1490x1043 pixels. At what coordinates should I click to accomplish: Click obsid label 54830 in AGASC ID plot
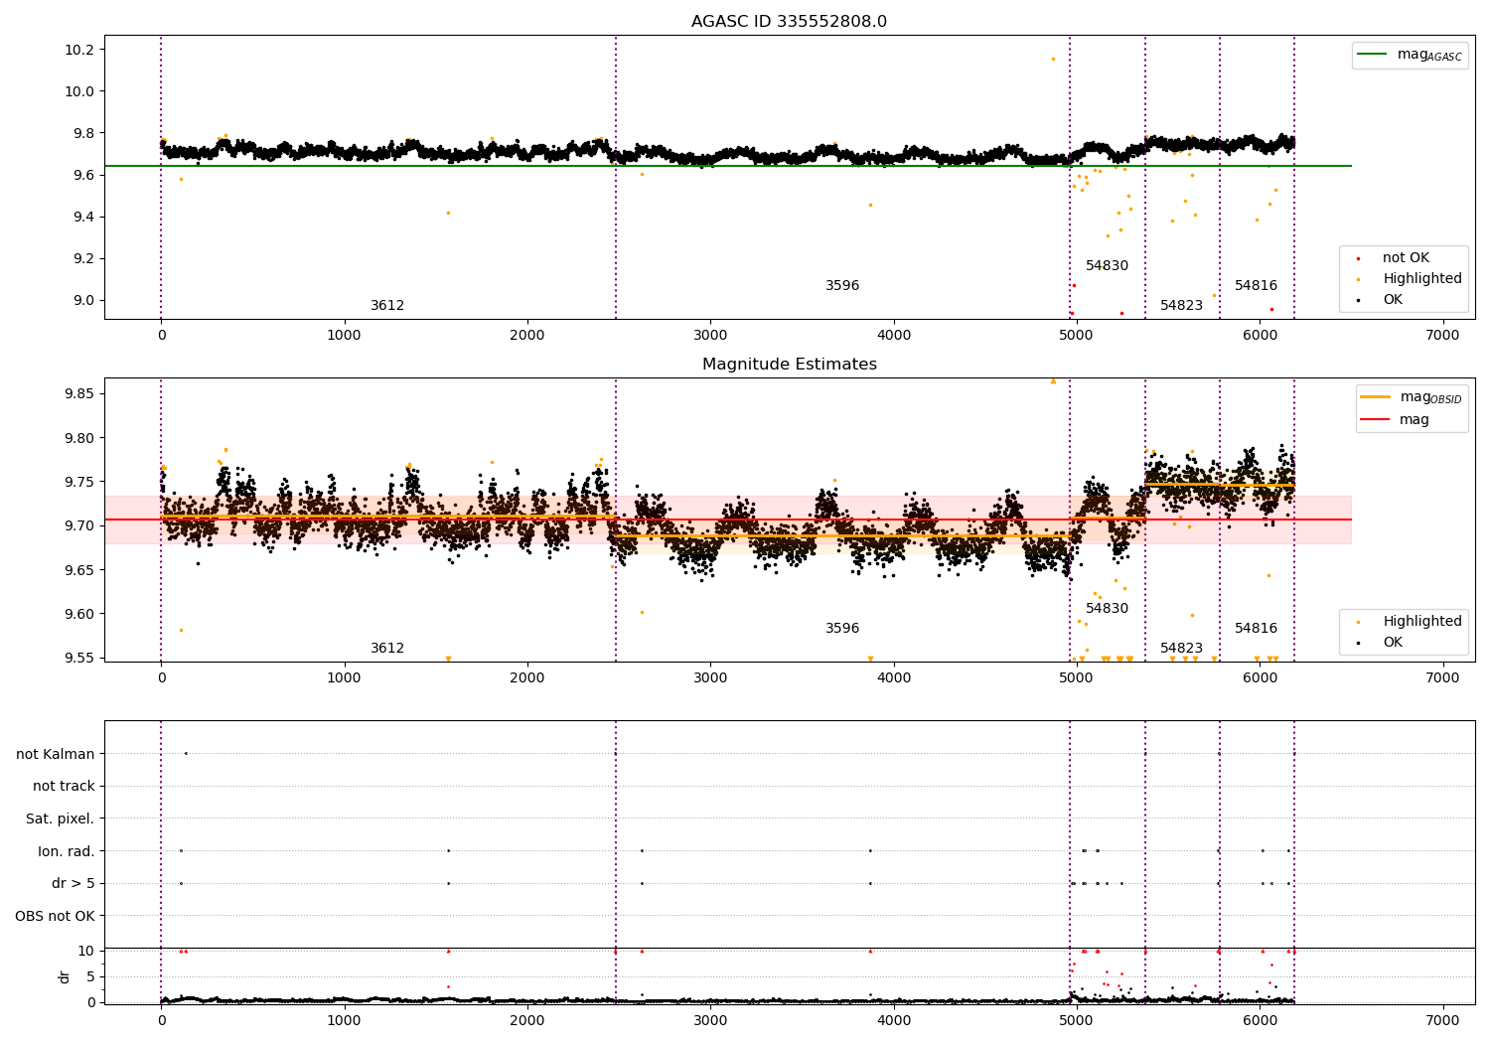[1107, 266]
